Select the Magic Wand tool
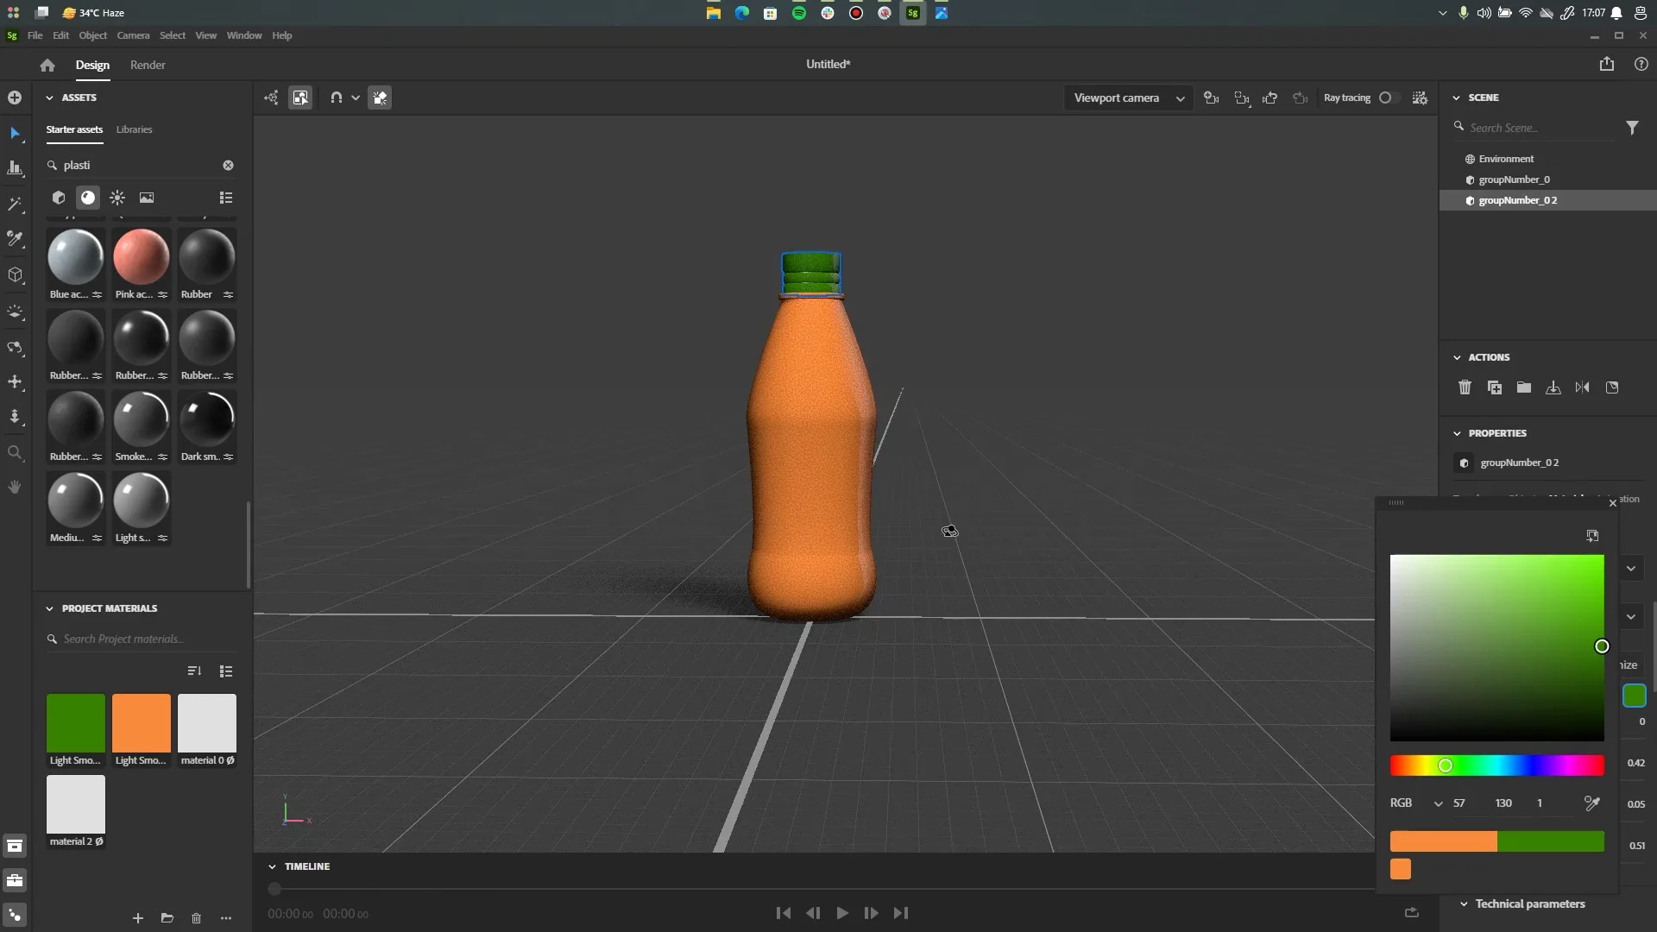Image resolution: width=1657 pixels, height=932 pixels. (15, 205)
